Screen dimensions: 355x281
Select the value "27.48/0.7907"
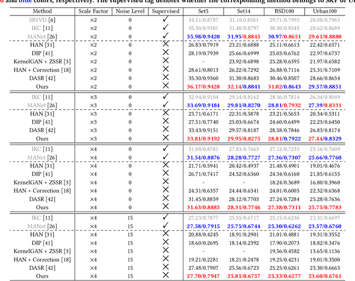click(x=204, y=268)
